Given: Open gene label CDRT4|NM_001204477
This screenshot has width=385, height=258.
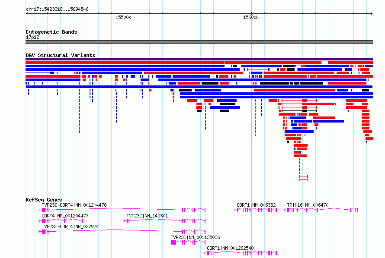Looking at the screenshot, I should (x=65, y=216).
